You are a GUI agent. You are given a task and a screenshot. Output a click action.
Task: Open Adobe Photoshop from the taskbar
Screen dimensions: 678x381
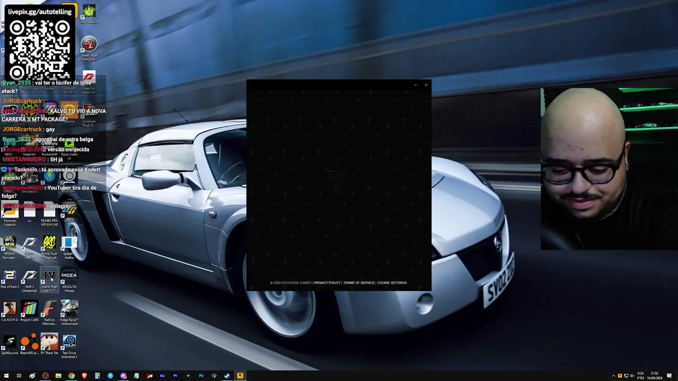[x=201, y=376]
